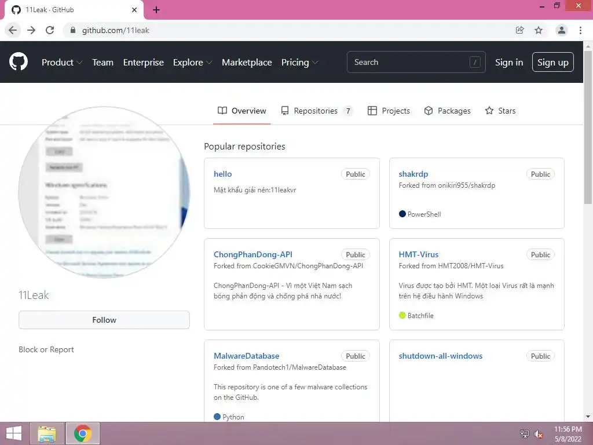
Task: Click the padlock site info icon
Action: [73, 30]
